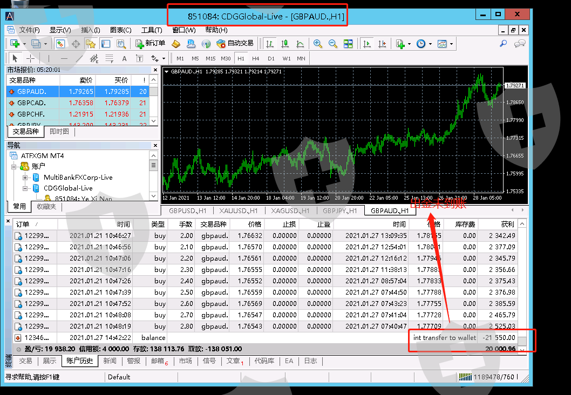Zoom in on the chart
The image size is (571, 395).
tap(318, 44)
